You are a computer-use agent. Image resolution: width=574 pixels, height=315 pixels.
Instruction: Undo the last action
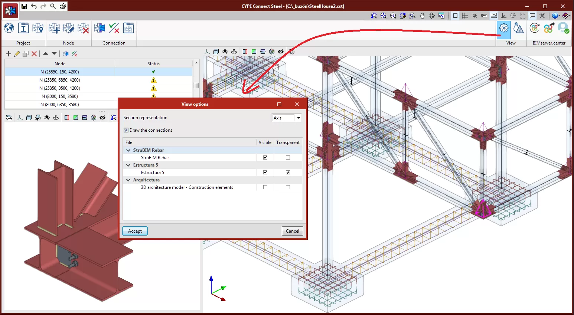34,6
